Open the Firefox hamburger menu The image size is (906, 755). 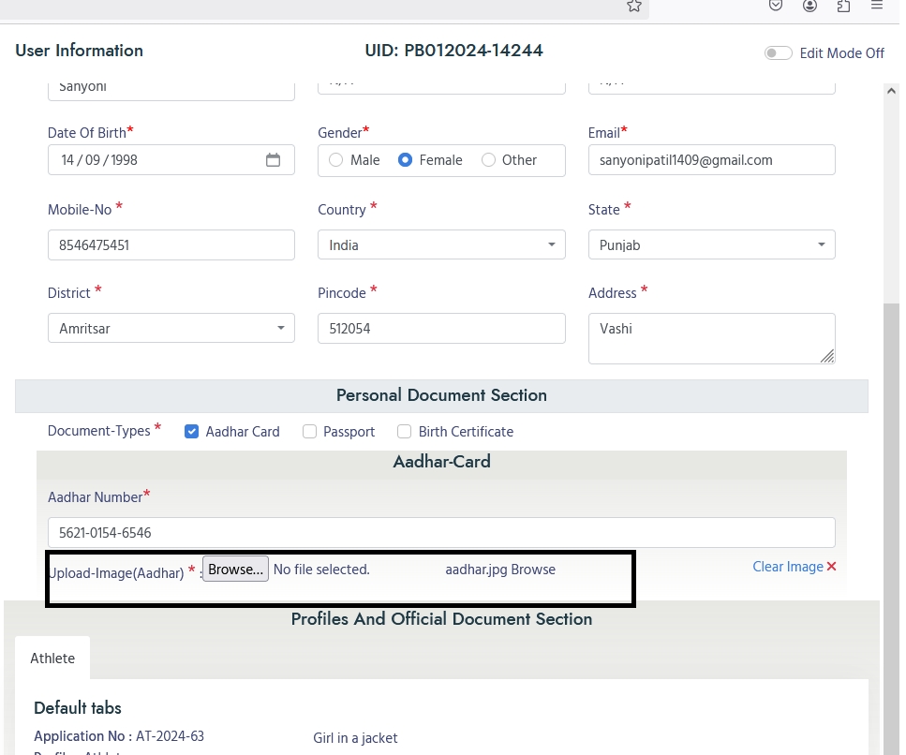pos(877,6)
